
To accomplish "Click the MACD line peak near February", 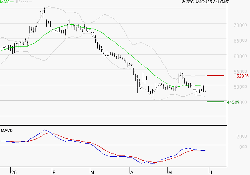I will click(x=44, y=130).
